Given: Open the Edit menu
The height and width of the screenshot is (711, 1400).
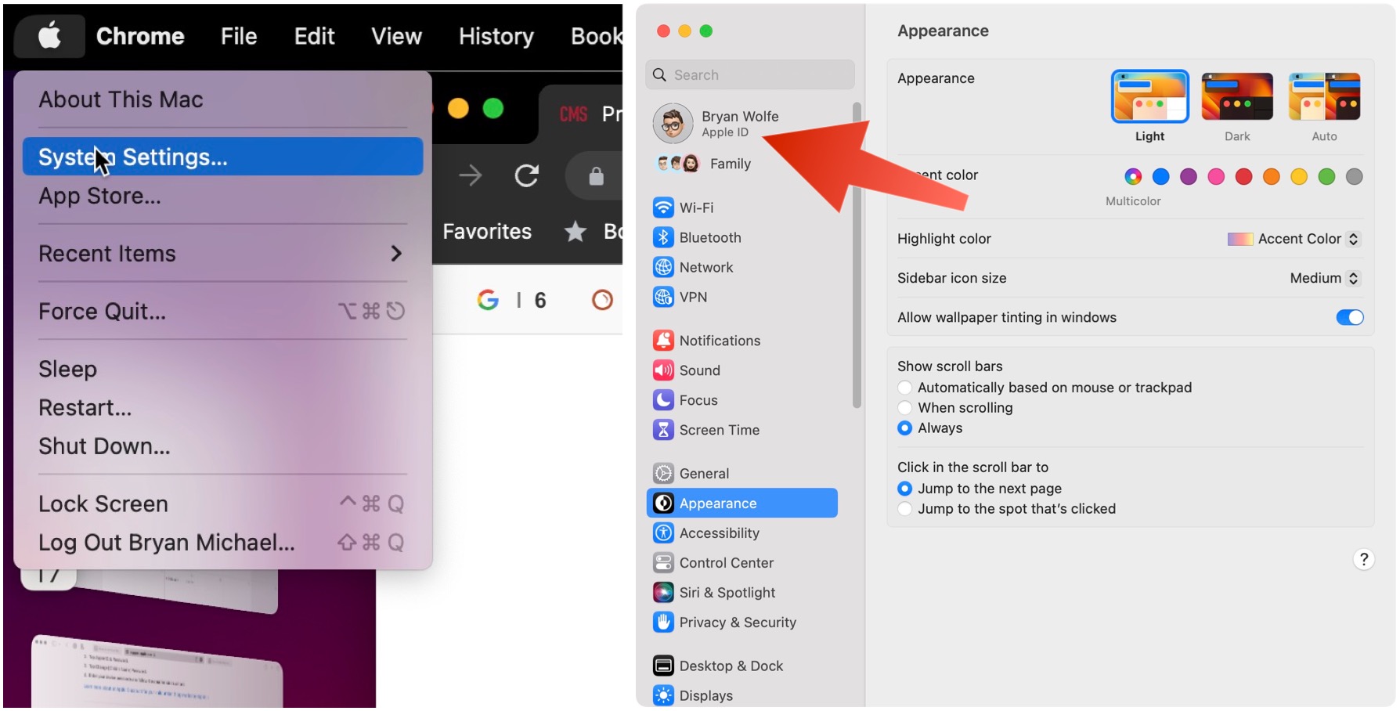Looking at the screenshot, I should (314, 36).
